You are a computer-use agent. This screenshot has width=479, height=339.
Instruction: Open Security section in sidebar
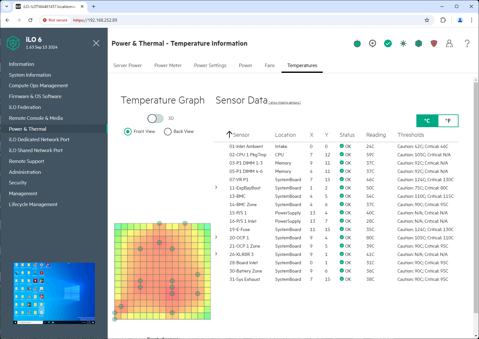[18, 183]
